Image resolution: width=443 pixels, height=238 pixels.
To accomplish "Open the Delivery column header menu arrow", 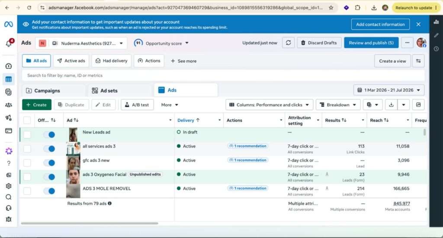I will pyautogui.click(x=219, y=120).
